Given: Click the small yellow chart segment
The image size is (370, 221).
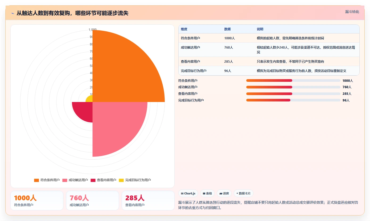Looking at the screenshot, I should (x=90, y=99).
